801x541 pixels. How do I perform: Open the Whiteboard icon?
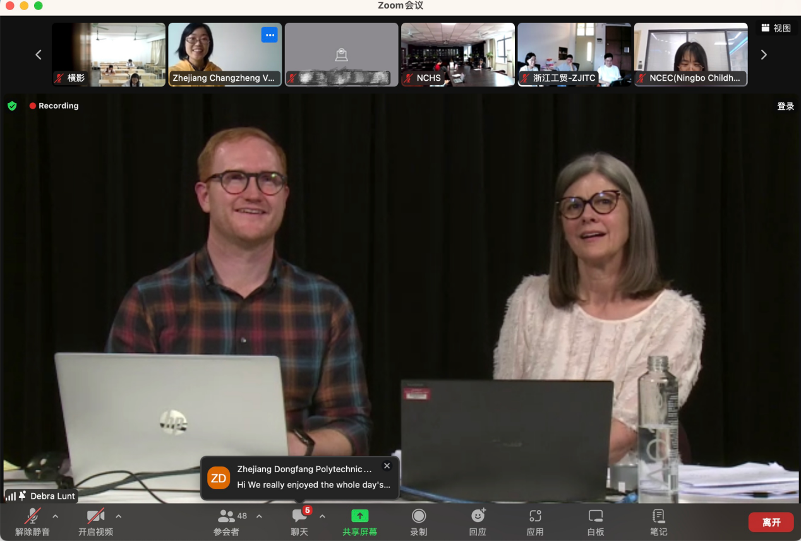(595, 516)
